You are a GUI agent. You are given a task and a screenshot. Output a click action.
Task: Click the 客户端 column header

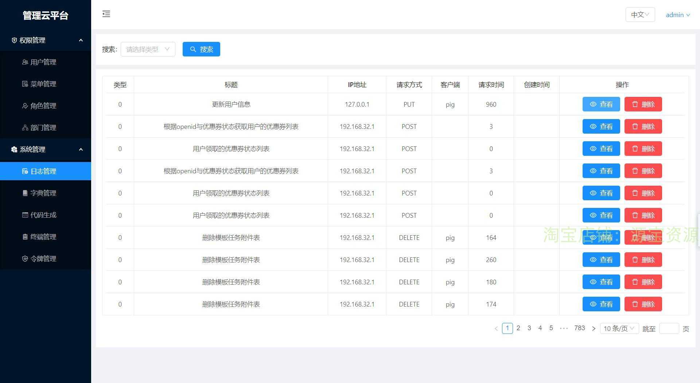point(450,84)
